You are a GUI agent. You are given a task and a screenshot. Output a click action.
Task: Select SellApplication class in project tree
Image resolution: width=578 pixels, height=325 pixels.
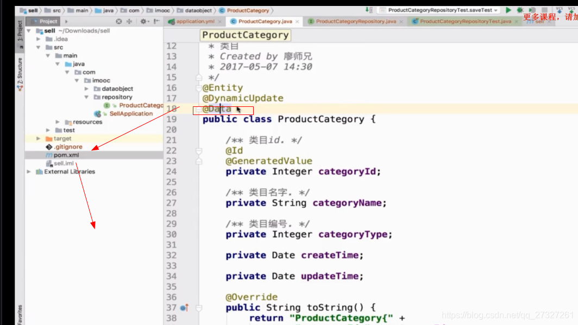131,114
